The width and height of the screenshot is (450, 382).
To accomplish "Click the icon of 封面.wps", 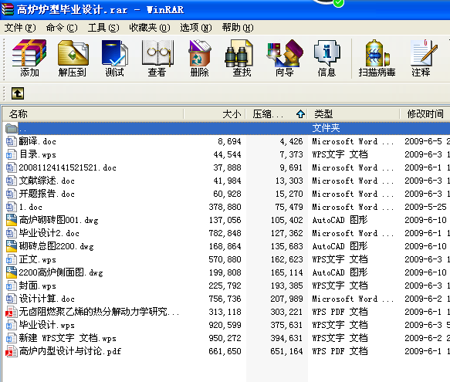I will tap(12, 286).
